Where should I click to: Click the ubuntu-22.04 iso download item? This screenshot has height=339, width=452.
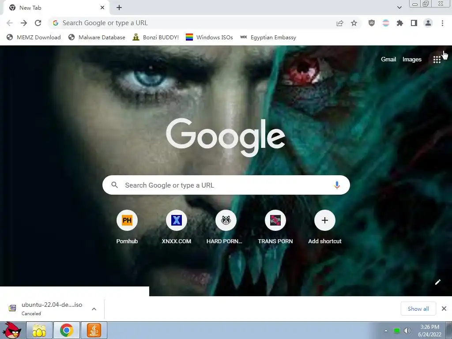52,309
